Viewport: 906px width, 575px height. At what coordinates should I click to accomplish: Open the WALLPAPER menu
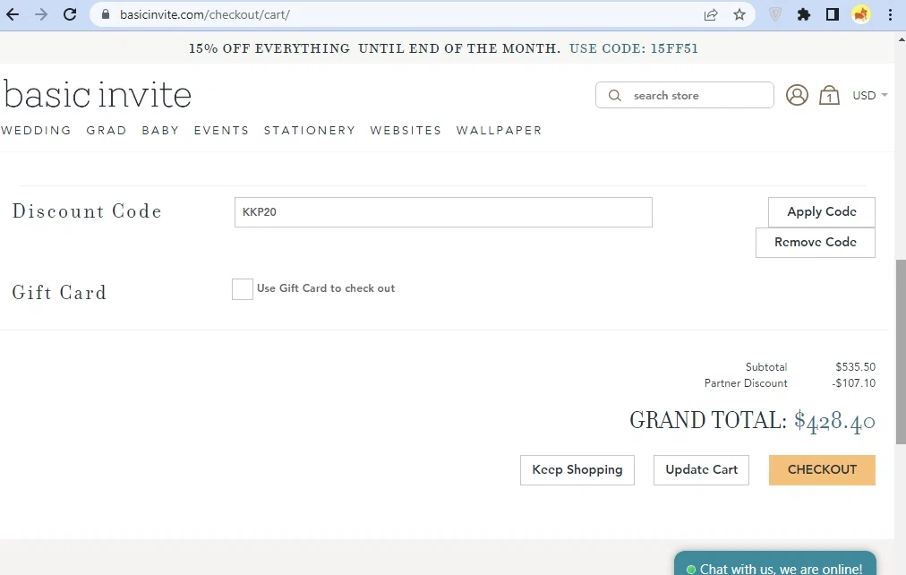pos(500,131)
